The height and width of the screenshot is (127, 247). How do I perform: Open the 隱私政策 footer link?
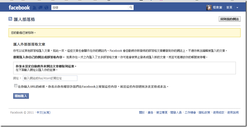pyautogui.click(x=204, y=113)
